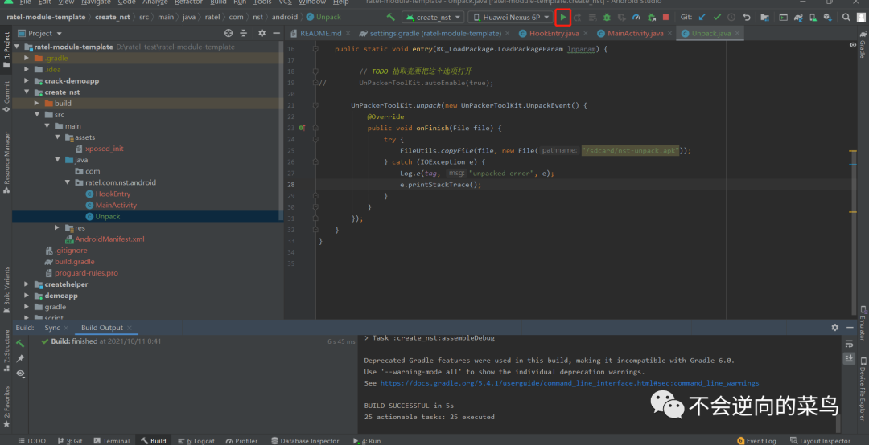869x445 pixels.
Task: Click the Build panel settings gear
Action: (835, 328)
